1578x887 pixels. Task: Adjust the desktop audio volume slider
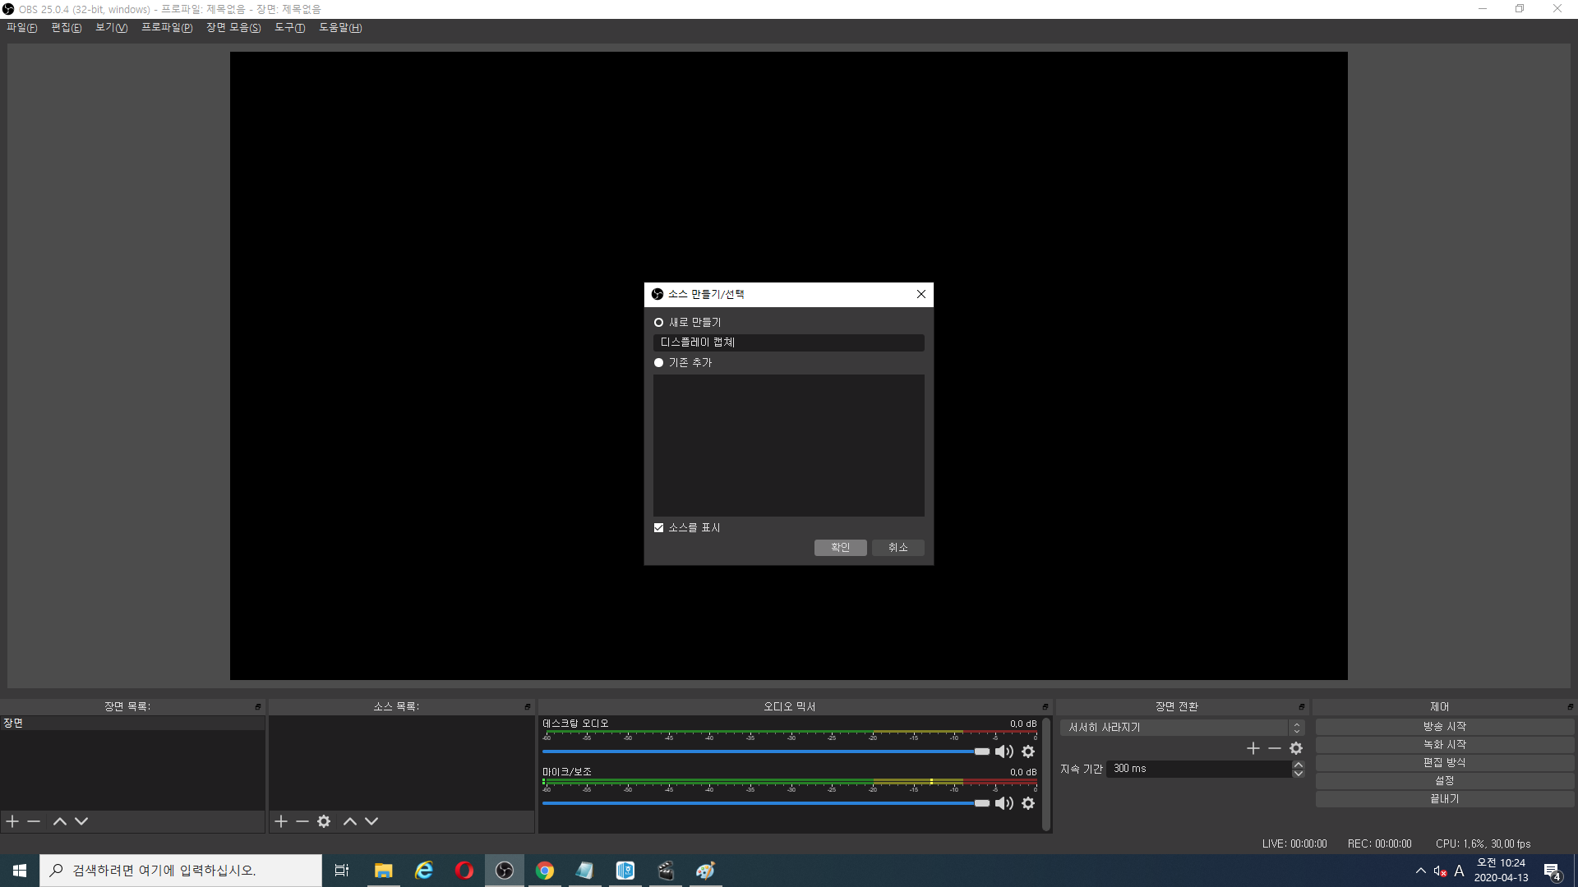[x=981, y=751]
